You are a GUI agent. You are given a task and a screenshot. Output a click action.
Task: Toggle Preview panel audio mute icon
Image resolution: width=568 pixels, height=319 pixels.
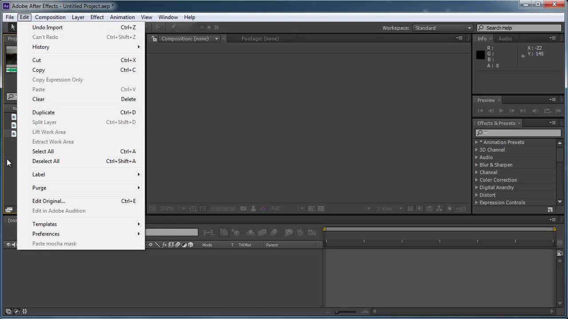coord(535,111)
